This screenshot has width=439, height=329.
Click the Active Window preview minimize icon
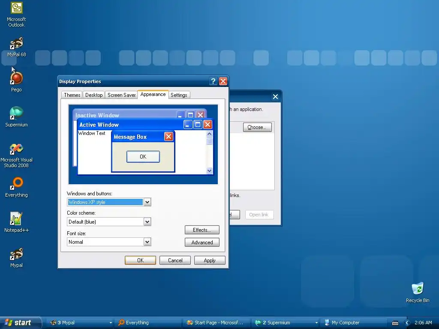(188, 125)
